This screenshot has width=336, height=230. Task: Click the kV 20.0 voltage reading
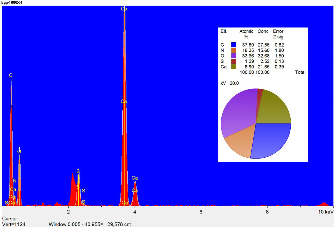(230, 83)
